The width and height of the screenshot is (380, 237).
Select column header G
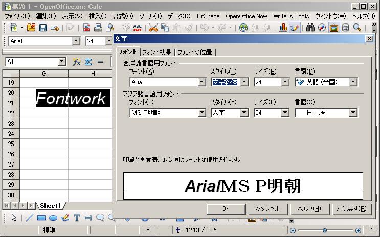pos(44,74)
